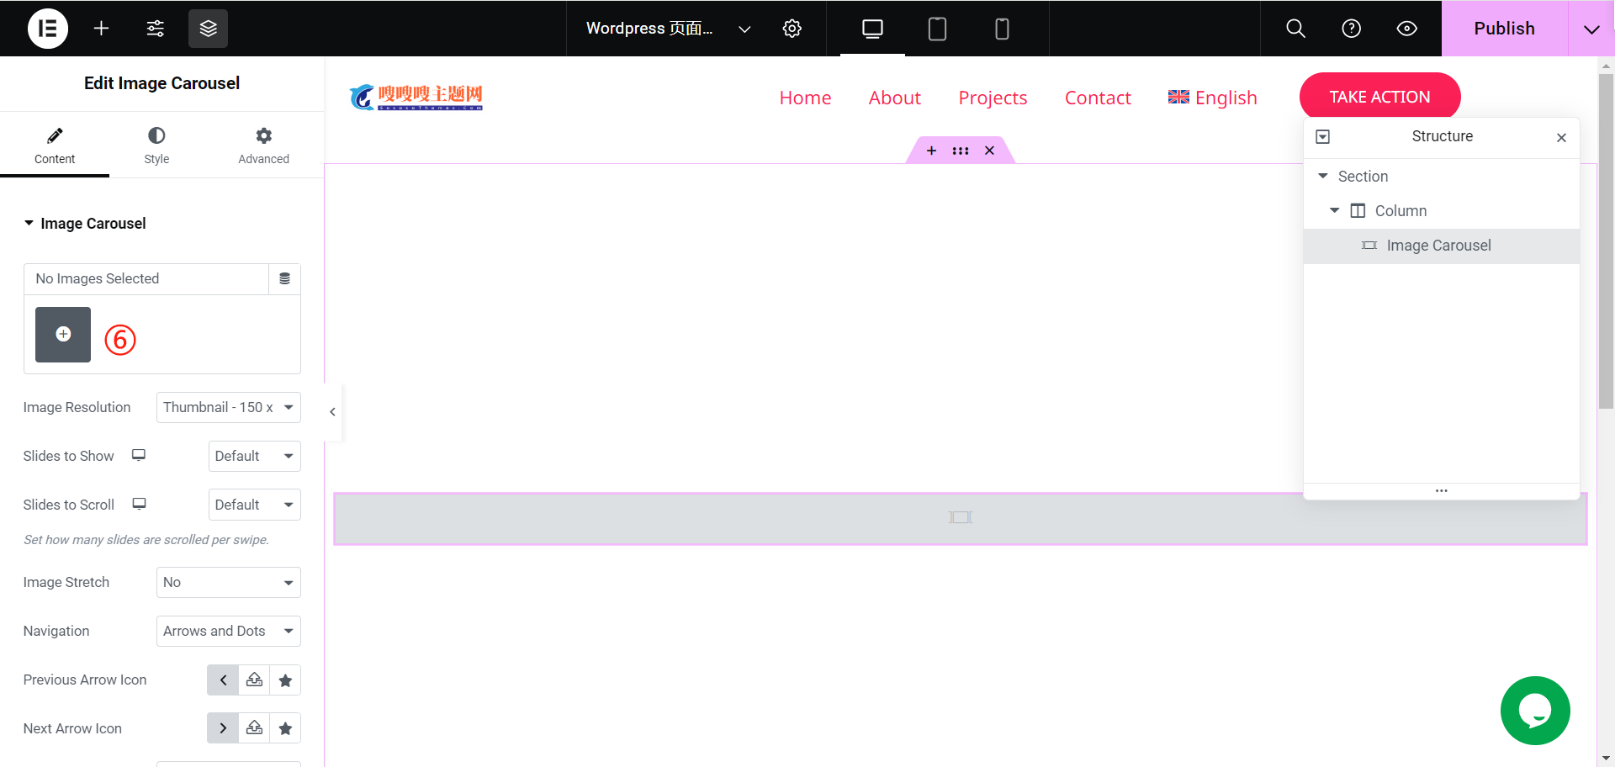Open the Elementor logo menu
Viewport: 1615px width, 767px height.
click(x=48, y=29)
